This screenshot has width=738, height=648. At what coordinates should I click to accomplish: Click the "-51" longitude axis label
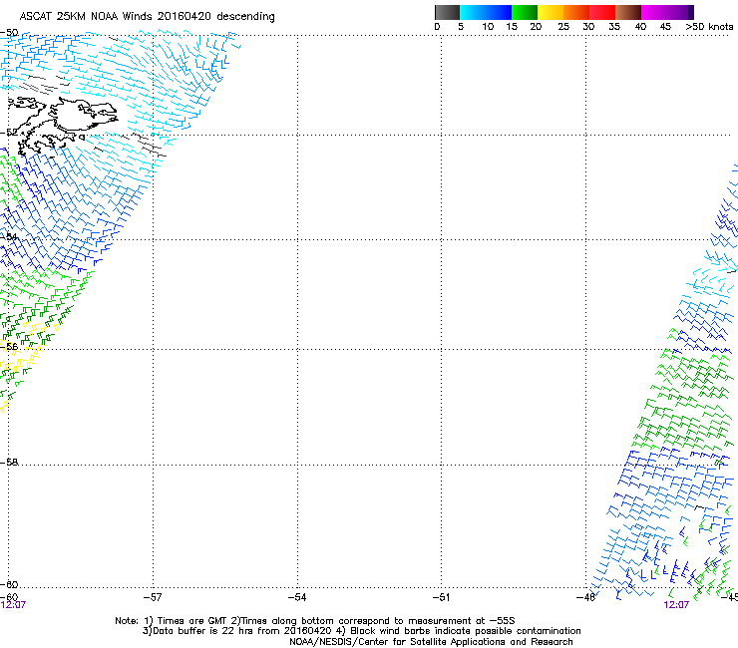point(441,597)
